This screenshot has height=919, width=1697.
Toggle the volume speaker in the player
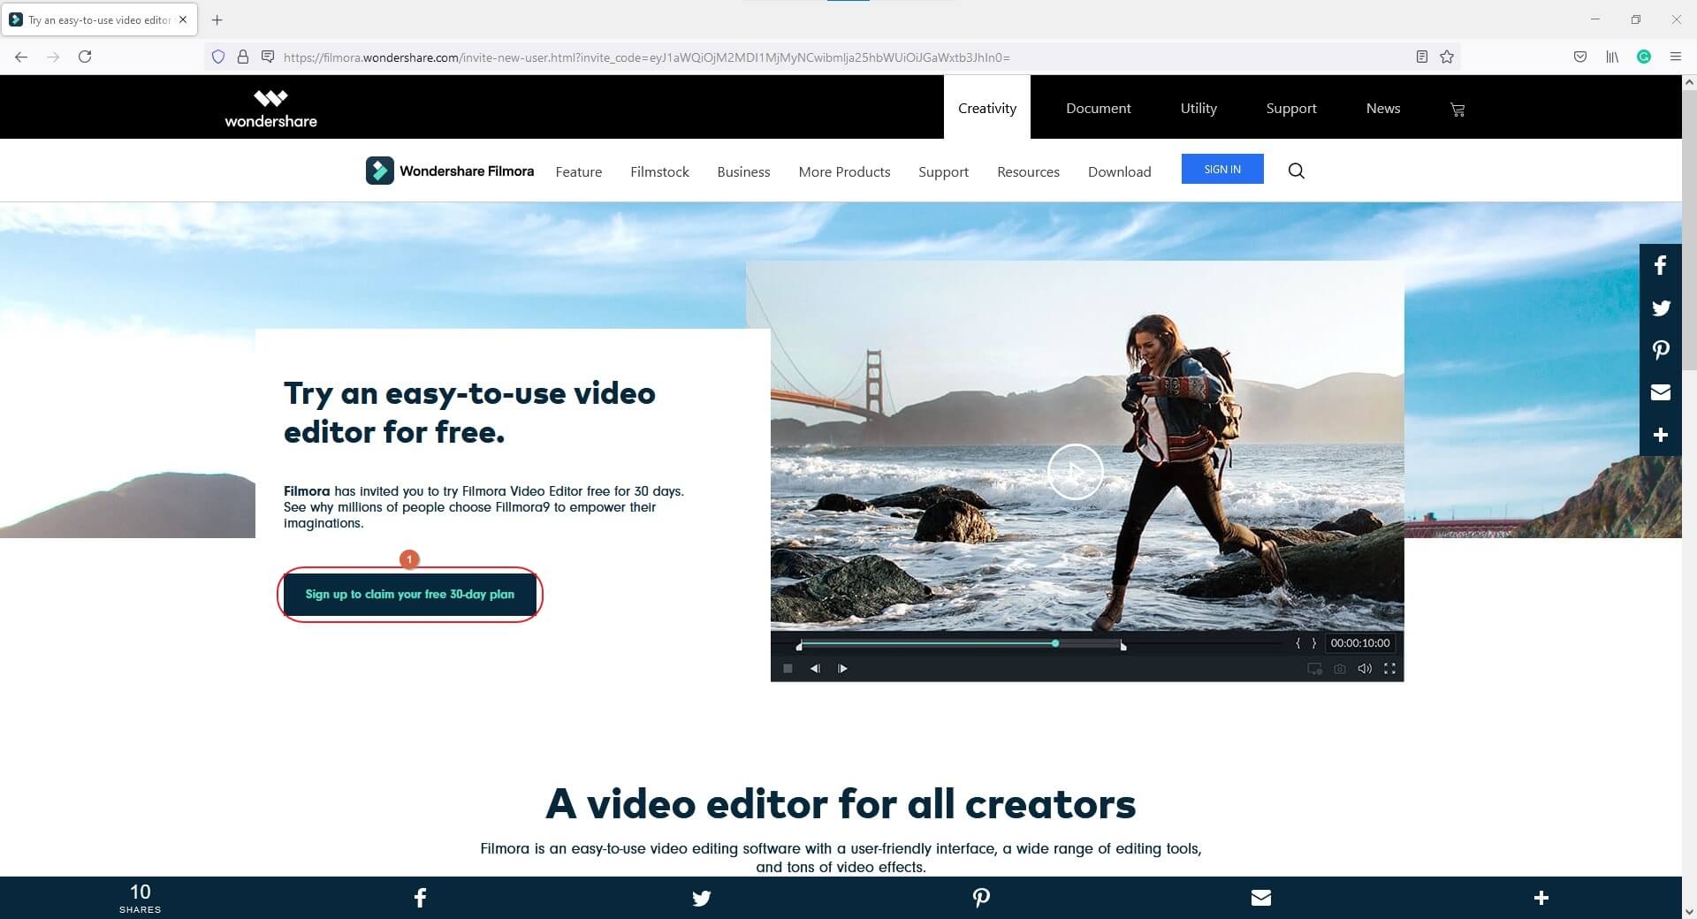pyautogui.click(x=1365, y=669)
